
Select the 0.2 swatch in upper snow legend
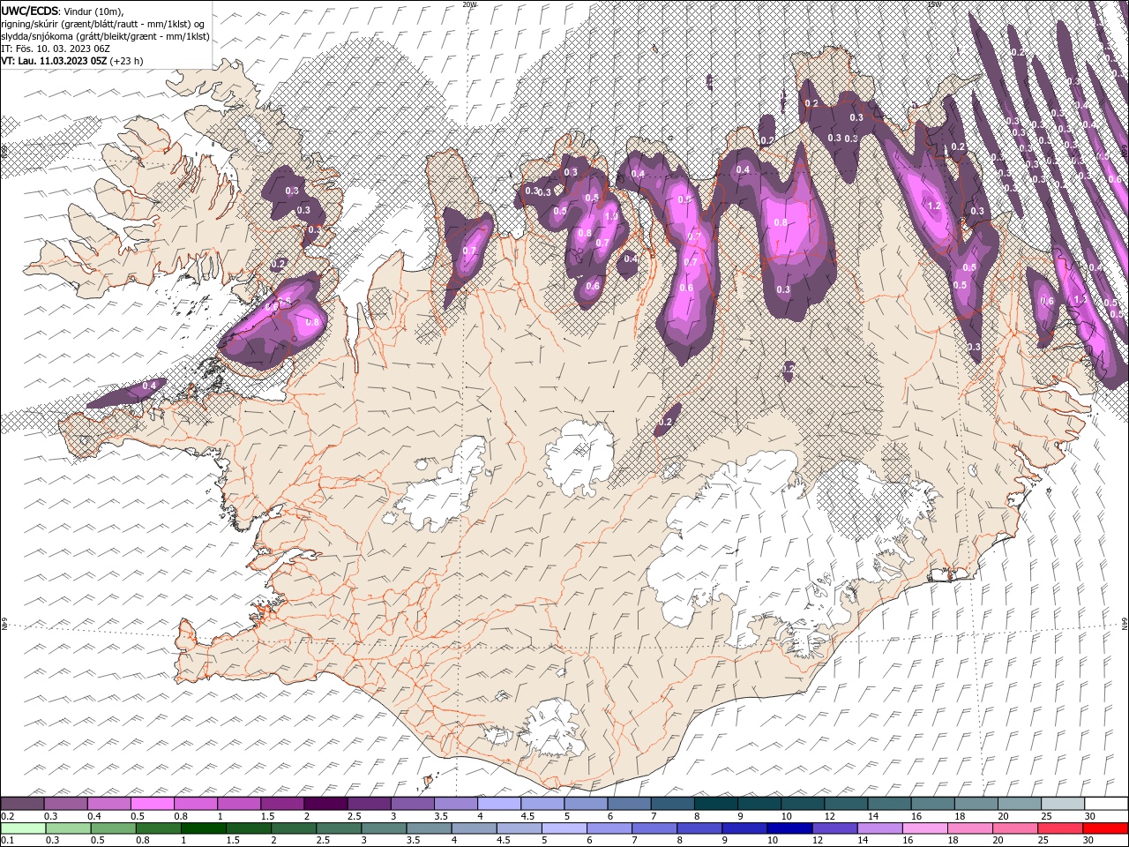point(23,804)
